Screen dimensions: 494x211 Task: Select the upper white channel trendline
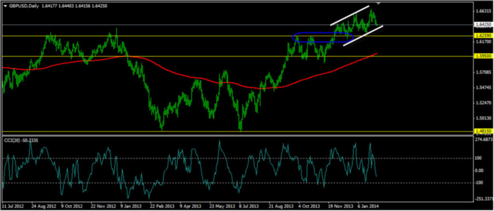point(349,15)
